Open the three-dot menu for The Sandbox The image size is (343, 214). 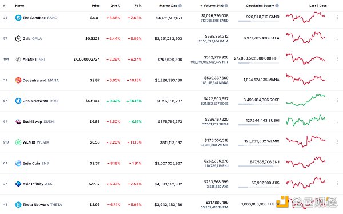(337, 17)
